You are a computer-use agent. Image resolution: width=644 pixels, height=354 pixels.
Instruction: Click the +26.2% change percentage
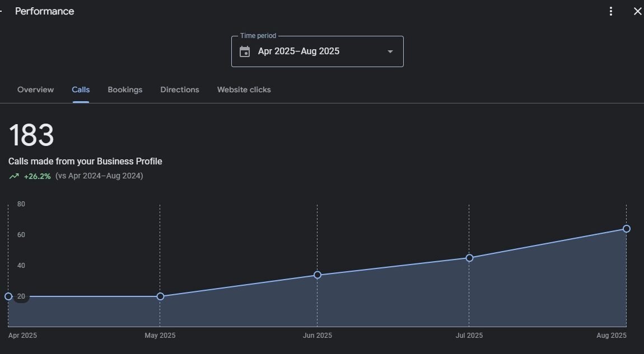(38, 176)
